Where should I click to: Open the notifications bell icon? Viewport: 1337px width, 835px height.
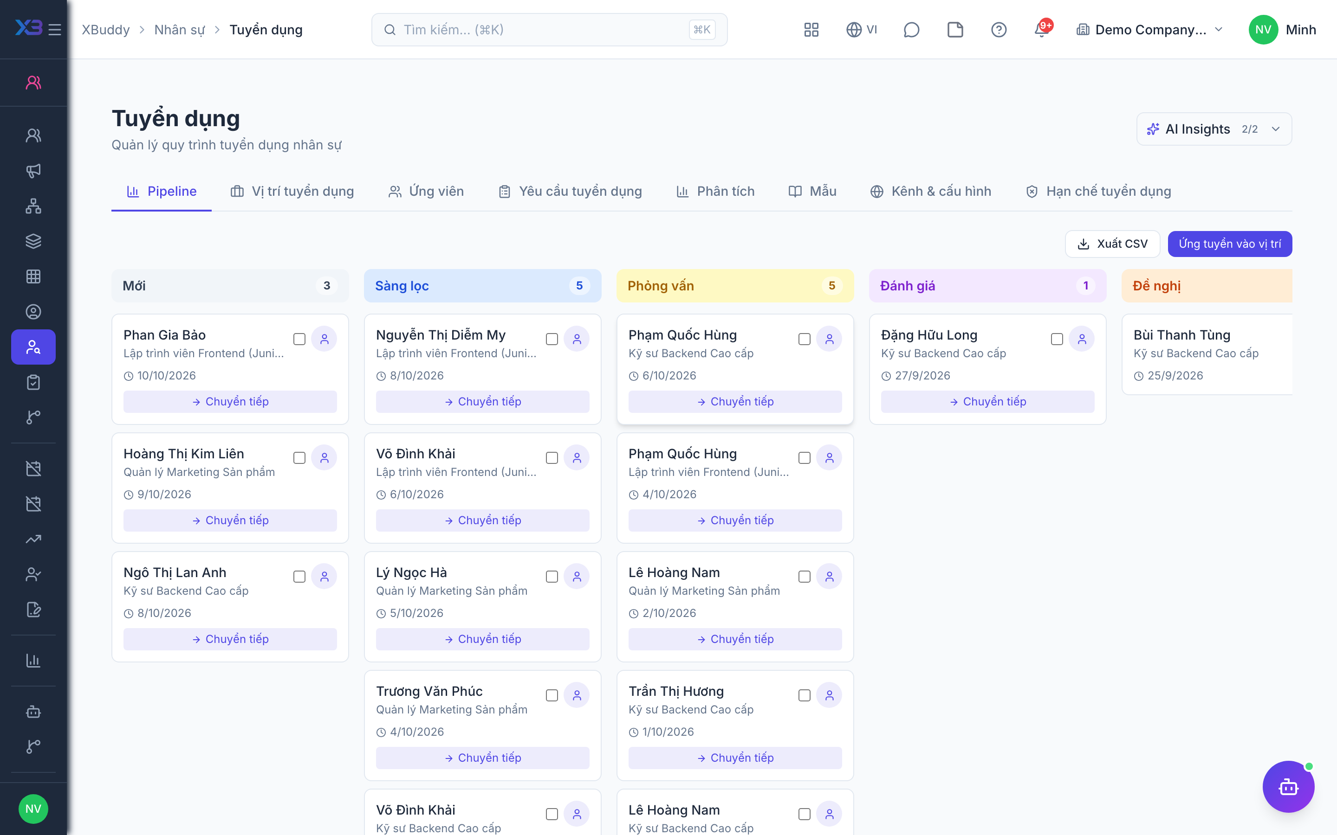(1042, 30)
